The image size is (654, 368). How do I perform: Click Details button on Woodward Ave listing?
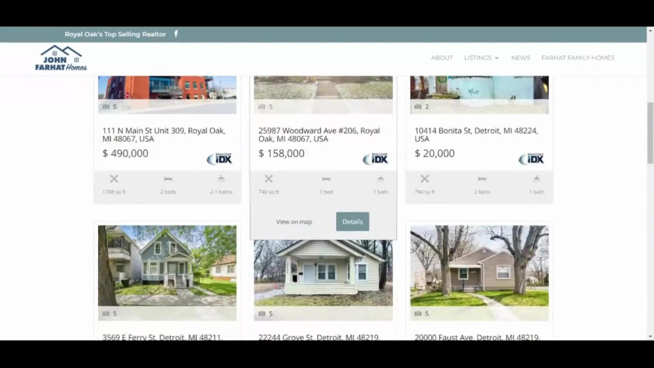pyautogui.click(x=353, y=222)
